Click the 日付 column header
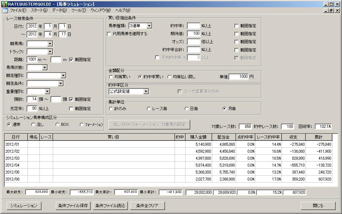 point(16,137)
